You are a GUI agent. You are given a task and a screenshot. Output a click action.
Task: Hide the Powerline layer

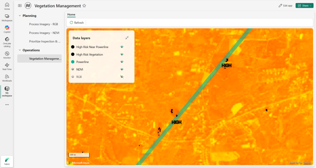122,62
